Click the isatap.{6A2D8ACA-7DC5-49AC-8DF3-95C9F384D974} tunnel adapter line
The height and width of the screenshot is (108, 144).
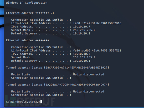(x=58, y=85)
